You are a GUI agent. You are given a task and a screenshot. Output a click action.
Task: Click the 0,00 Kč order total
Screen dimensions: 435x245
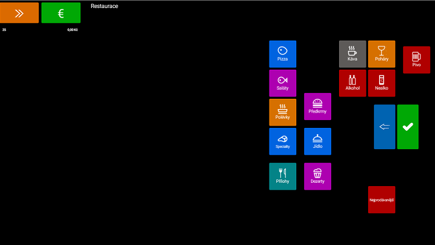(x=72, y=30)
